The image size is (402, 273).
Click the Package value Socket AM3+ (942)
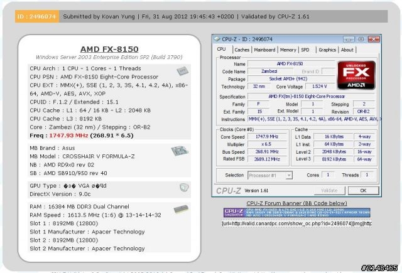pyautogui.click(x=291, y=79)
